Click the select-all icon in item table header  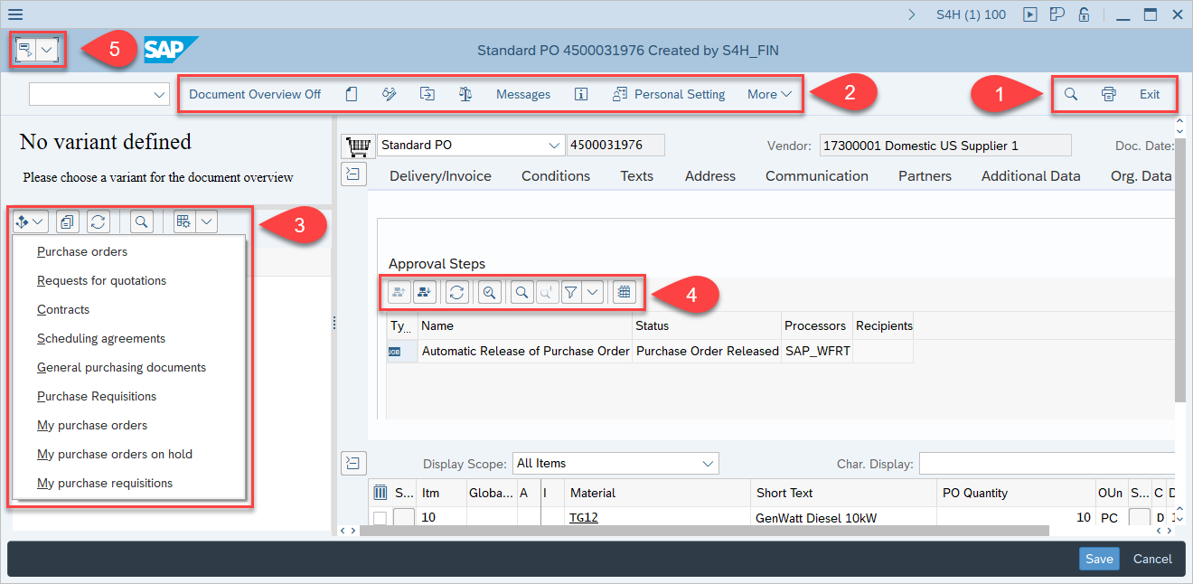(380, 493)
